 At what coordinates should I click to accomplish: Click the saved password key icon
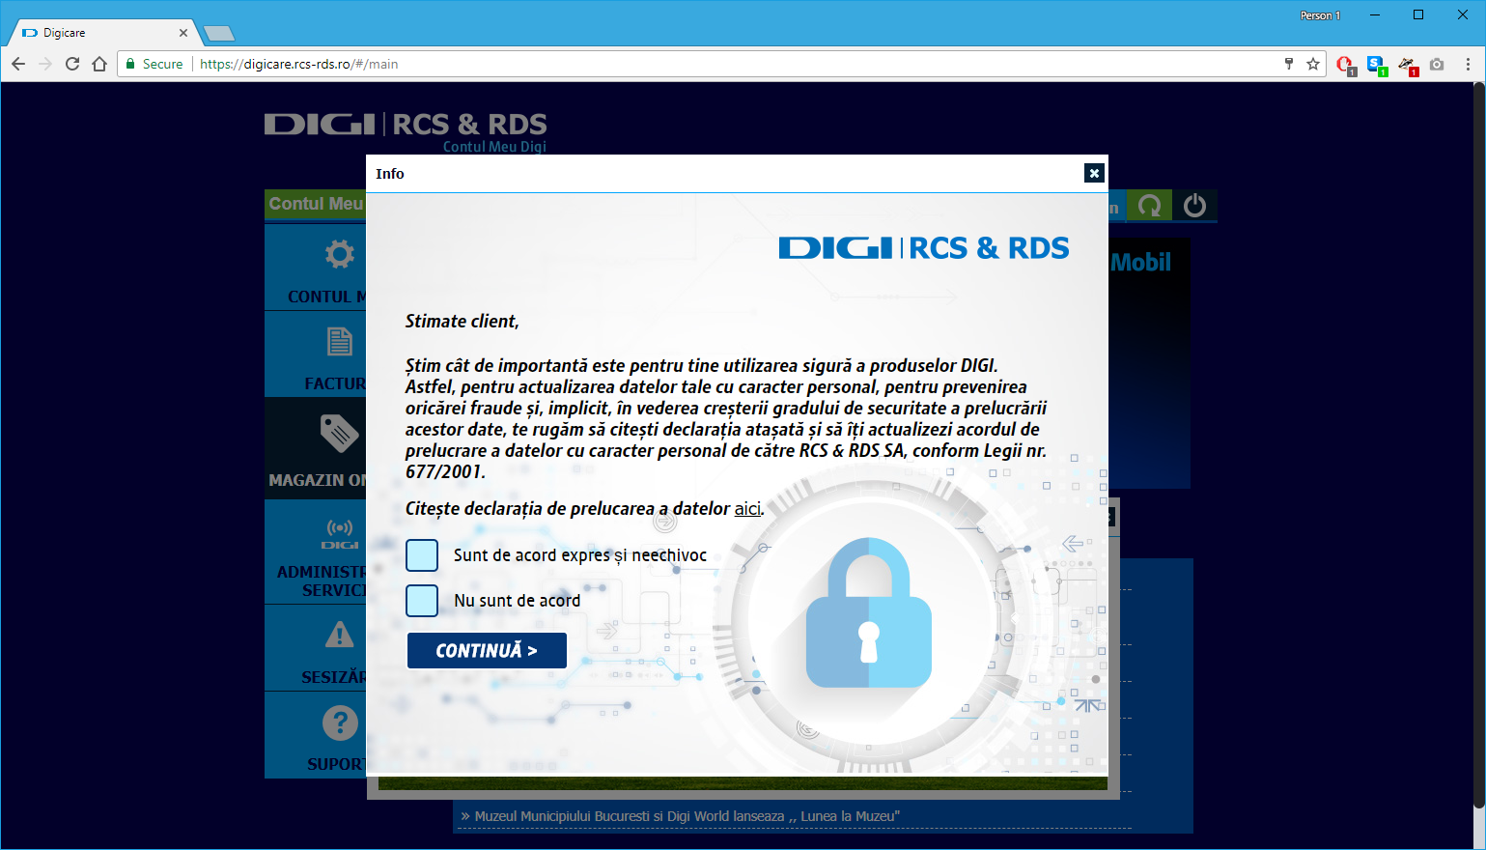[x=1289, y=64]
